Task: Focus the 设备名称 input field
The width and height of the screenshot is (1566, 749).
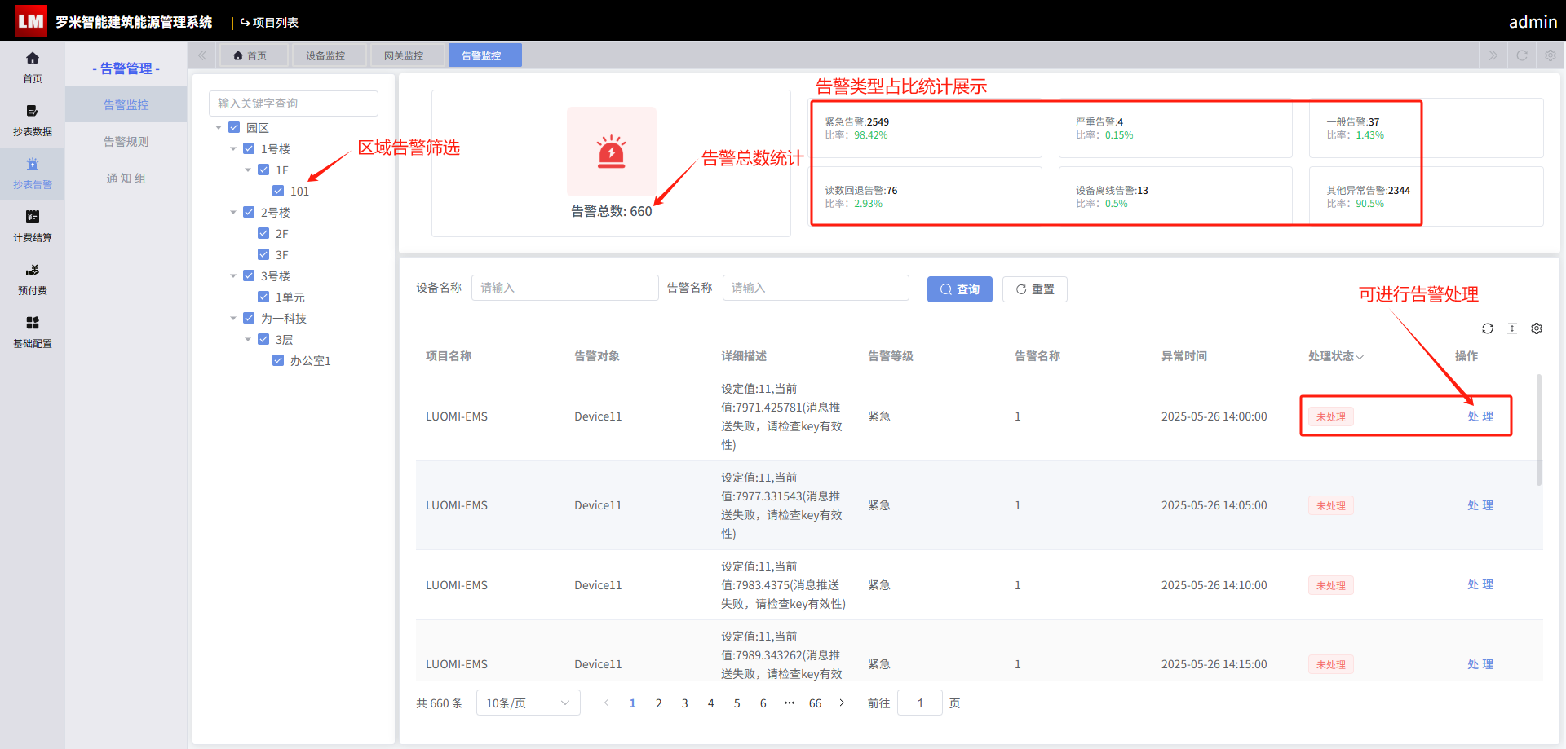Action: (x=564, y=288)
